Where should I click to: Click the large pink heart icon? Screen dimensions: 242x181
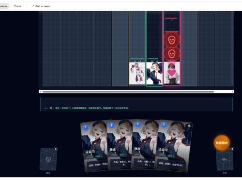[172, 72]
